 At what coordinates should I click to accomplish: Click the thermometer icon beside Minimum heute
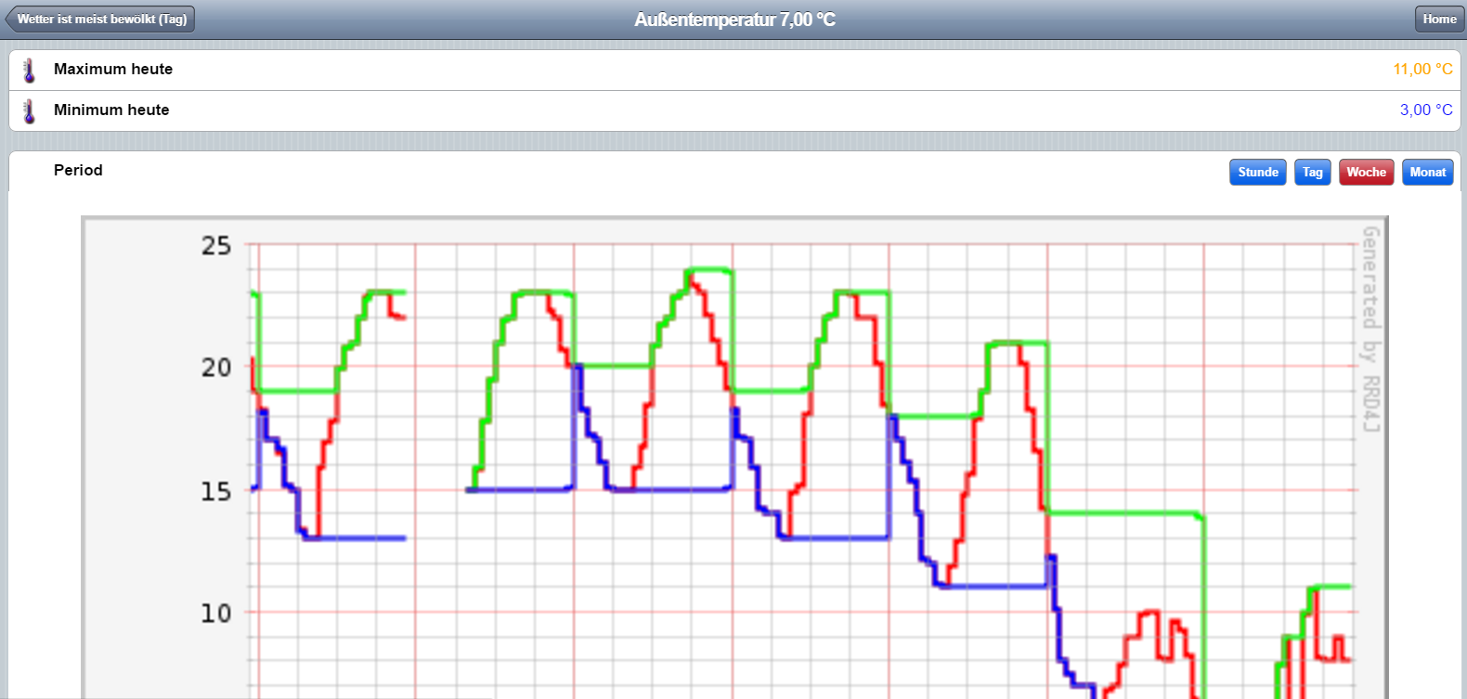pos(29,111)
